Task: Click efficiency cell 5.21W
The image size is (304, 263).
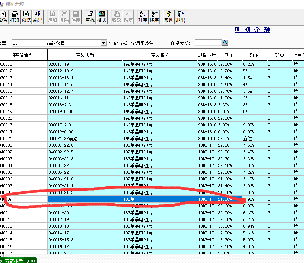Action: (x=254, y=64)
